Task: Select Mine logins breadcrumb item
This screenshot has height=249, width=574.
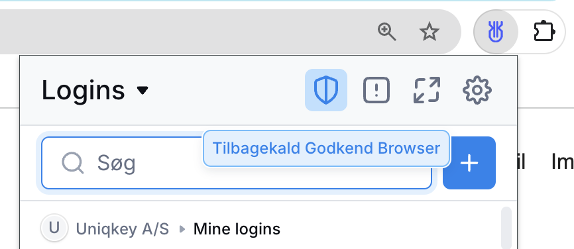Action: click(x=237, y=229)
